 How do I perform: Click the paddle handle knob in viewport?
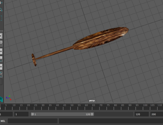click(x=34, y=60)
